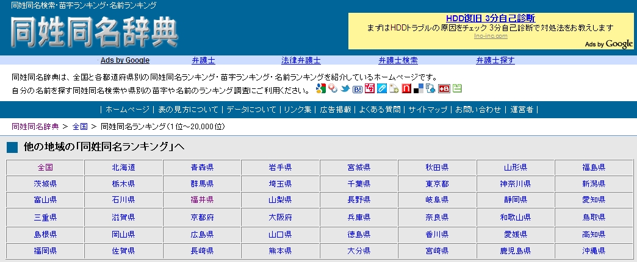The width and height of the screenshot is (637, 262).
Task: Choose 福井県 in the table
Action: click(x=202, y=199)
